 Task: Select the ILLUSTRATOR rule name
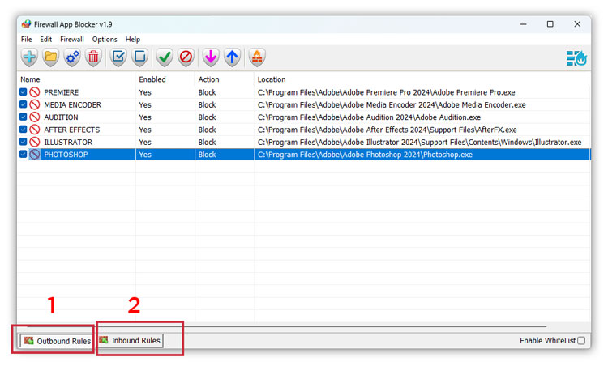click(68, 142)
